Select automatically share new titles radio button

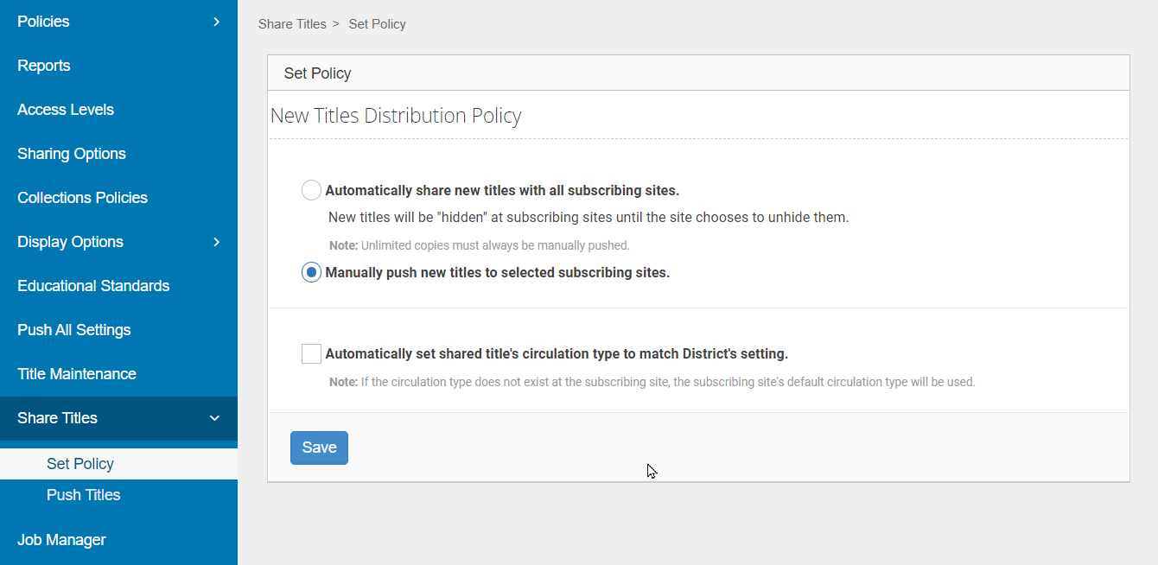(x=311, y=190)
